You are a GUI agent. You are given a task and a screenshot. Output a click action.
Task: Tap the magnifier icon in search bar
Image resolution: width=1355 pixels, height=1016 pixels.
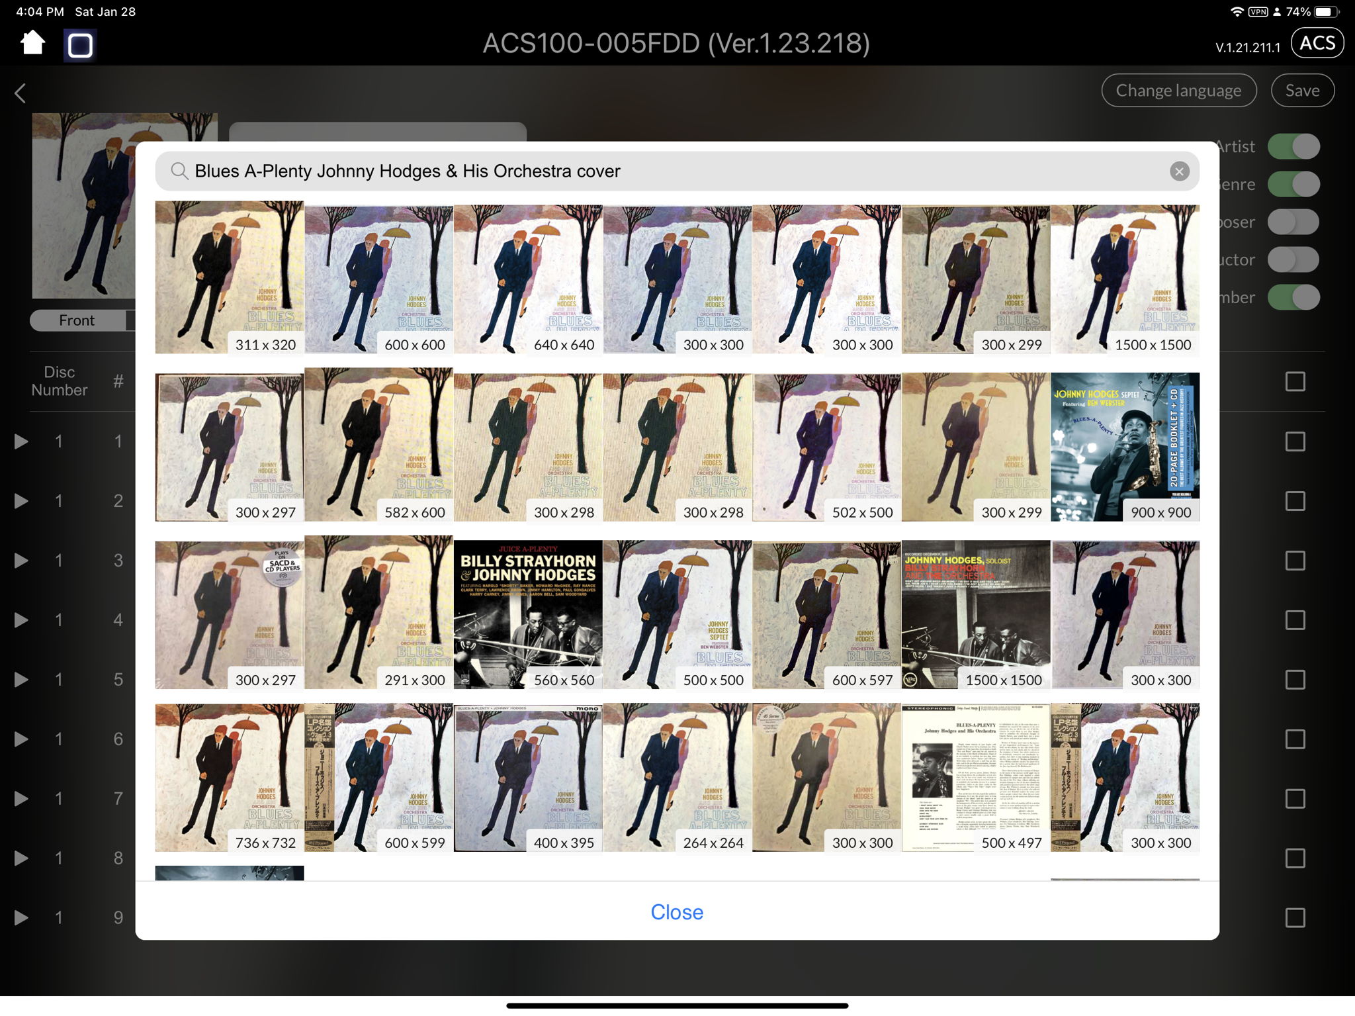coord(179,171)
